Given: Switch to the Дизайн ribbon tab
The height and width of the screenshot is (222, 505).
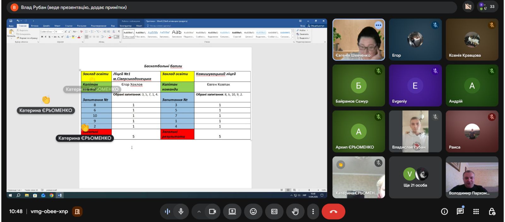Looking at the screenshot, I should (46, 26).
